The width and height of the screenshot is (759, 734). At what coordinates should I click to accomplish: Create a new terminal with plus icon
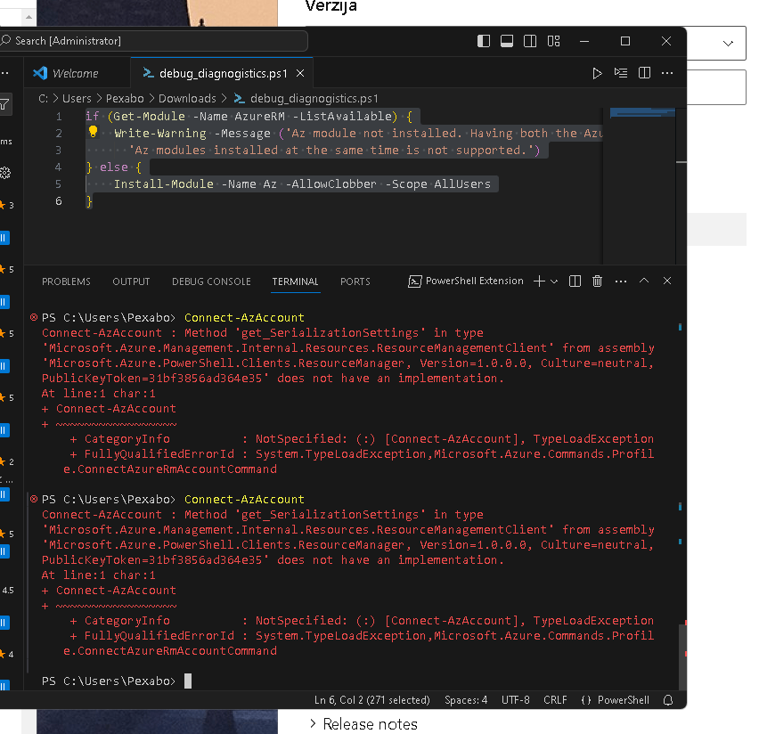539,281
